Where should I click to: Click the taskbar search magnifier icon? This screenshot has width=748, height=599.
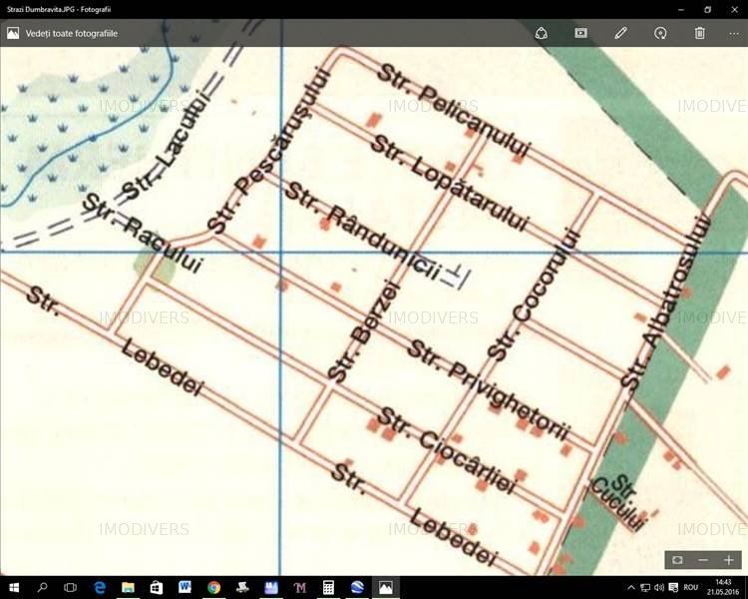point(43,588)
